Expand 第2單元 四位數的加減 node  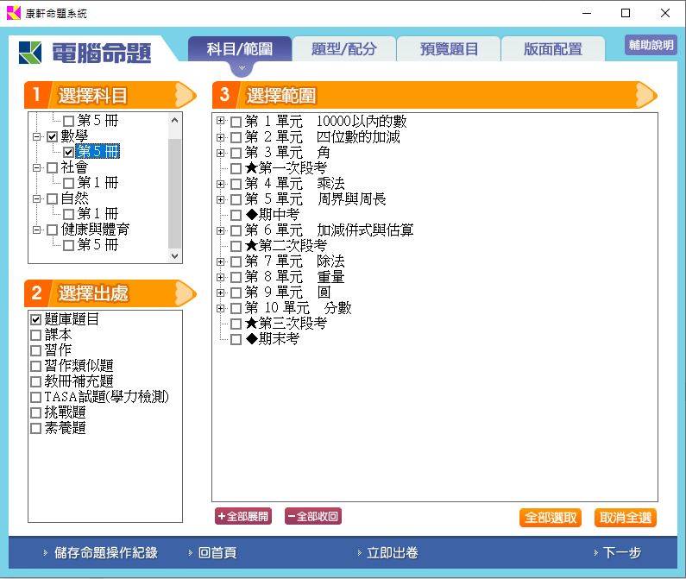tap(221, 137)
